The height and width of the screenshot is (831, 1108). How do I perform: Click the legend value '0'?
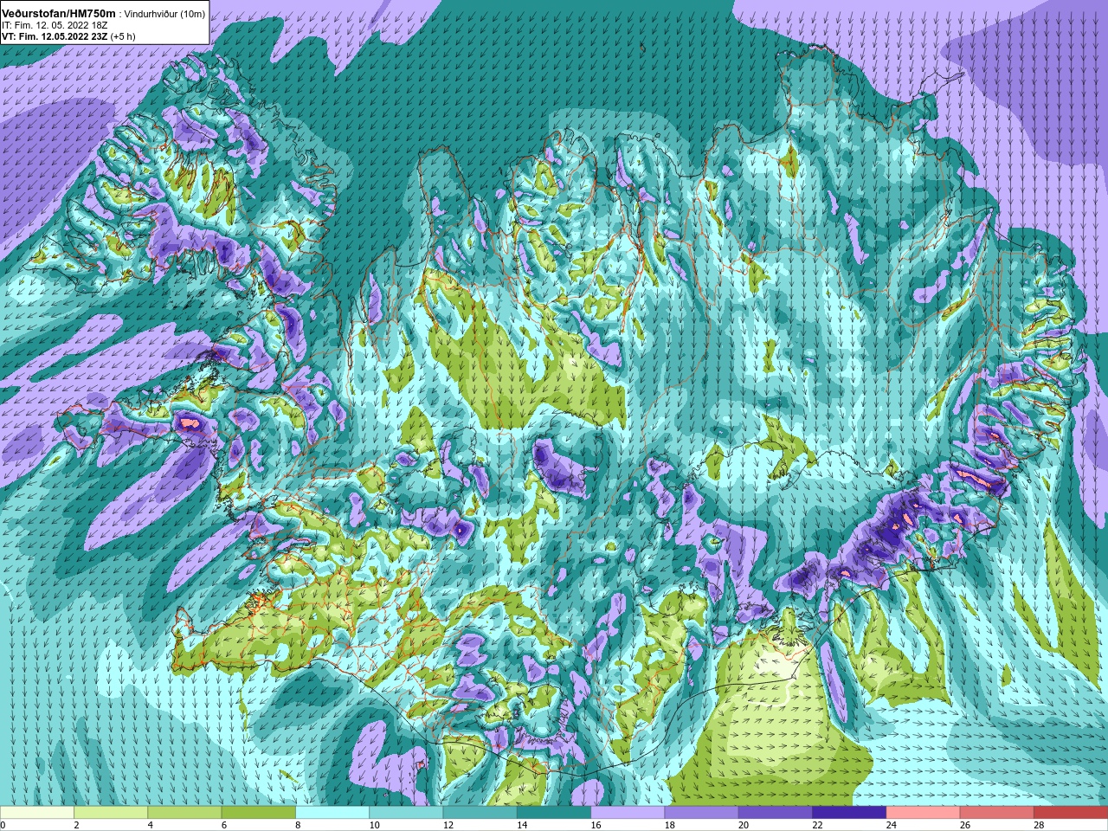click(3, 825)
